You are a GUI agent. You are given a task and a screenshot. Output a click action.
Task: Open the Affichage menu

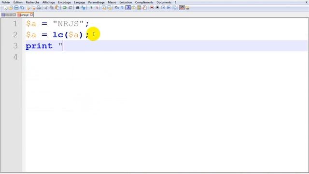coord(48,2)
